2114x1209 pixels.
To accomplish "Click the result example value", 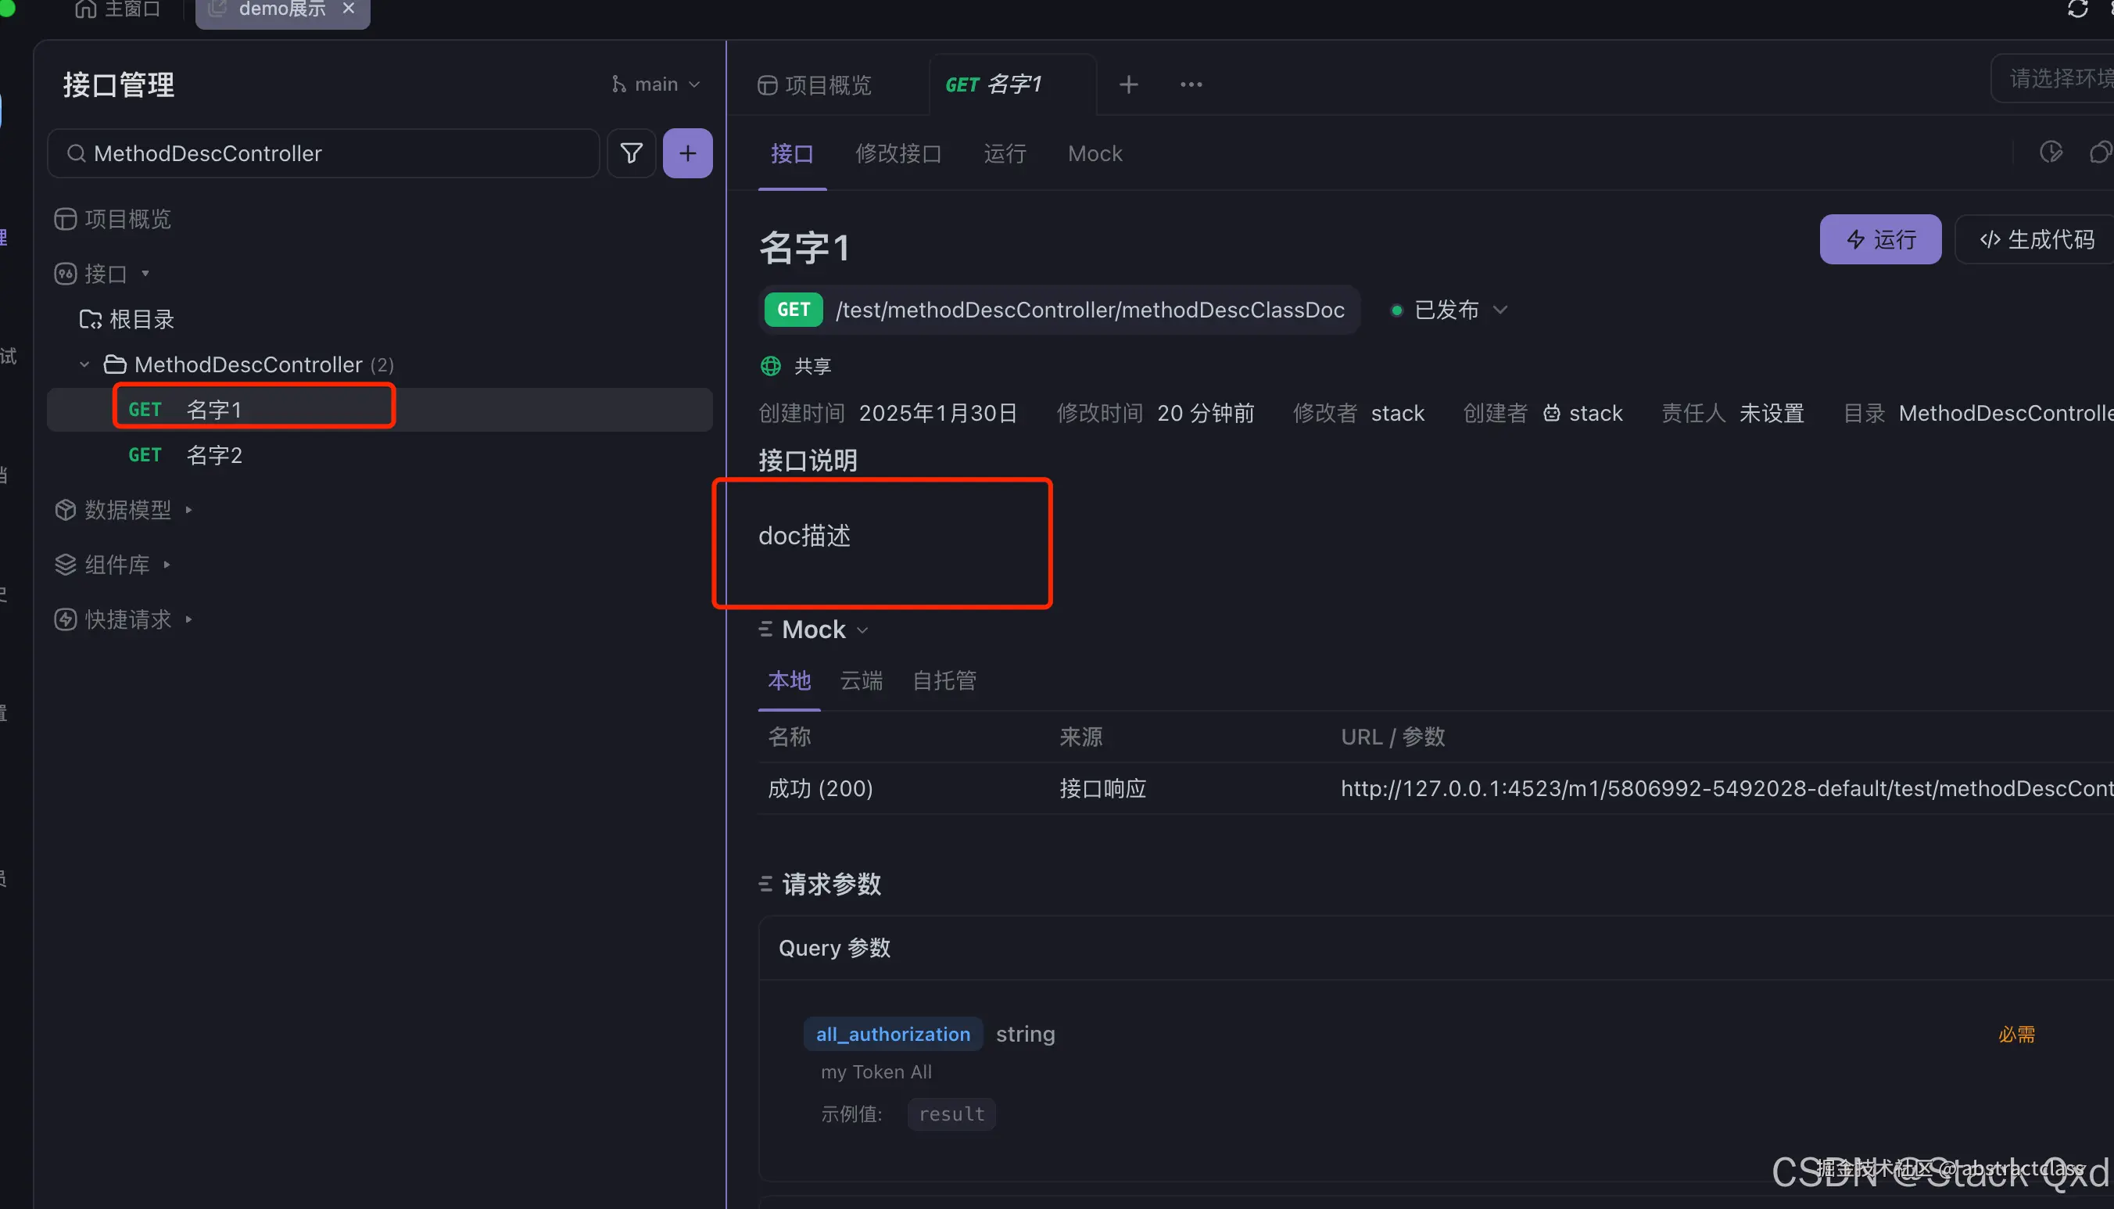I will [951, 1114].
